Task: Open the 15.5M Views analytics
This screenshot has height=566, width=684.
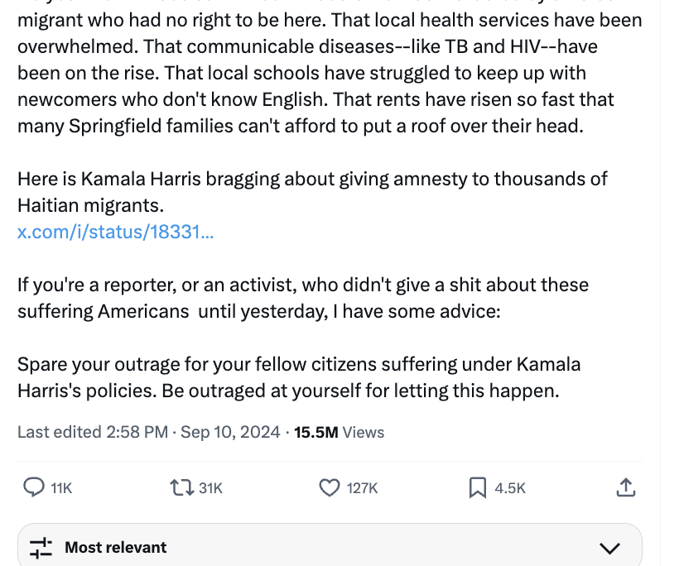Action: (x=339, y=432)
